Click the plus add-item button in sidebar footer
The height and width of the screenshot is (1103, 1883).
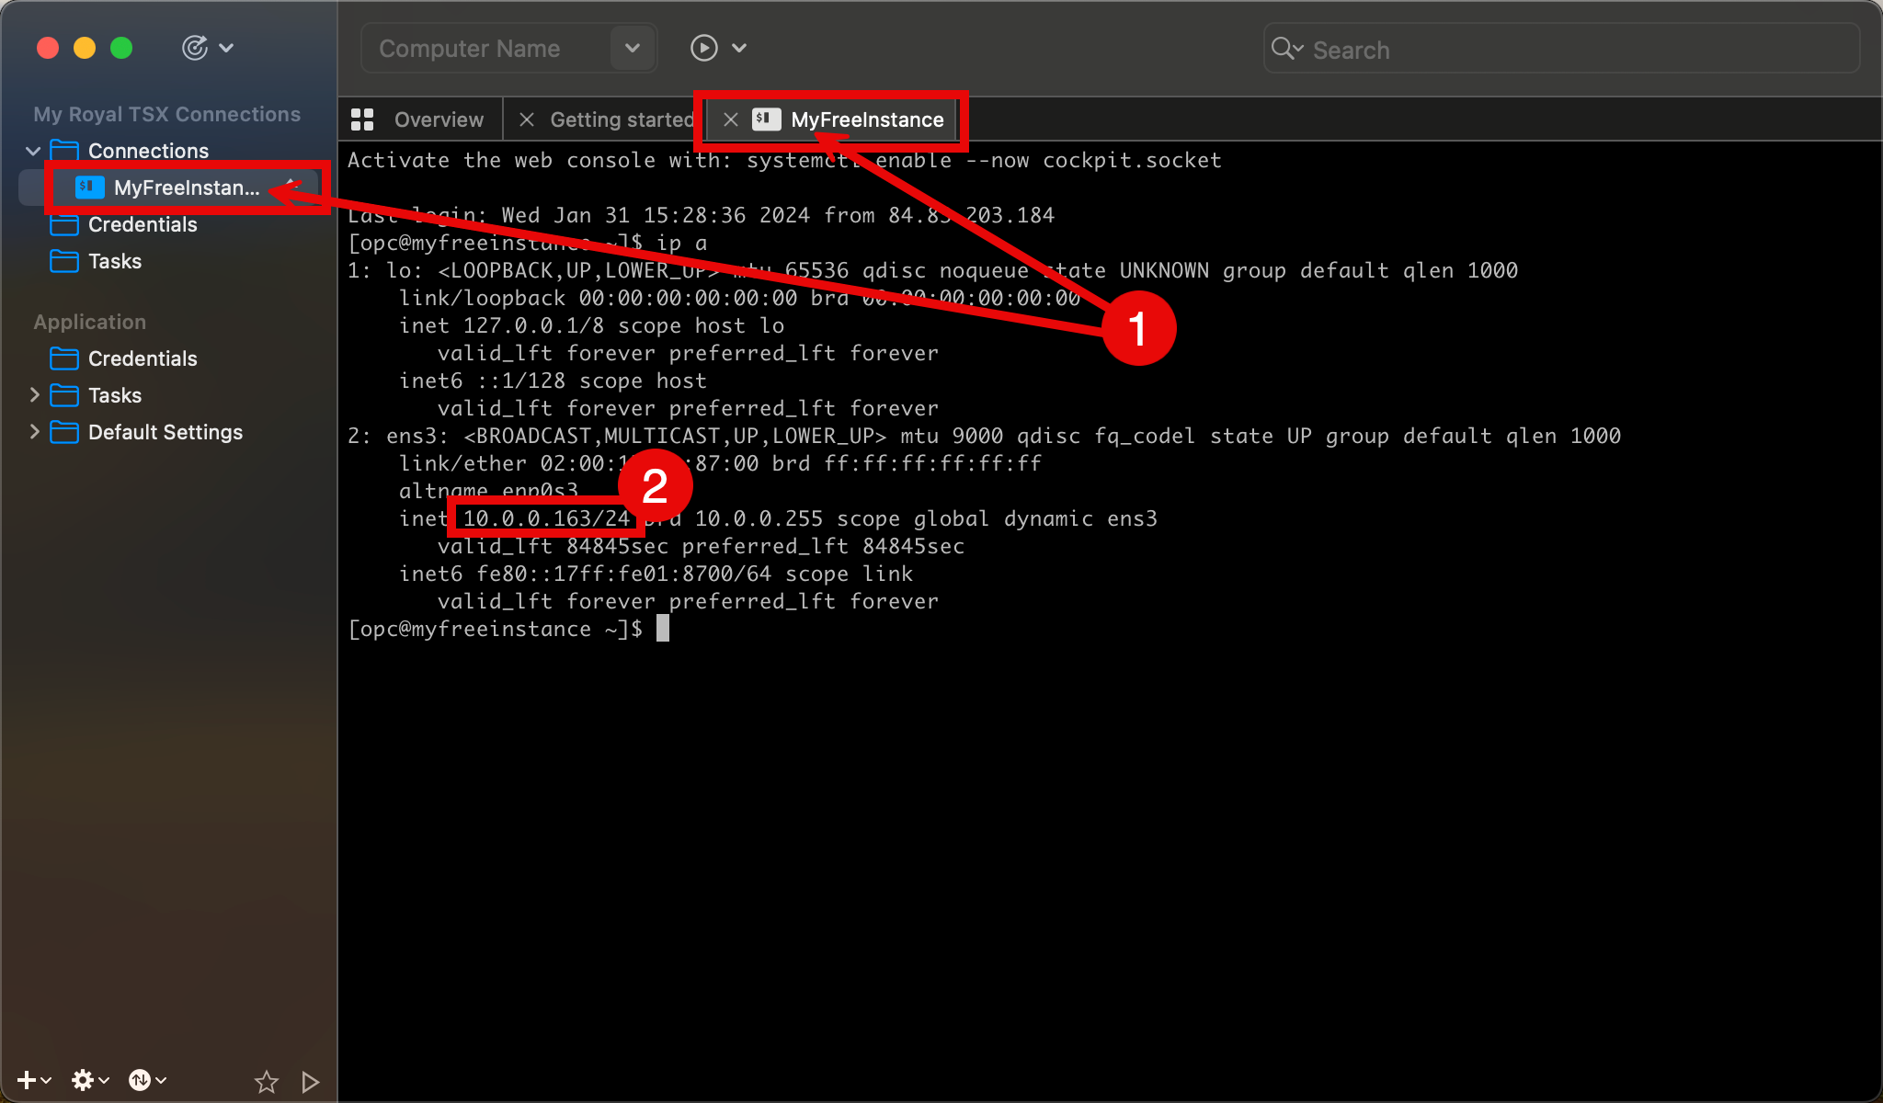pos(26,1080)
